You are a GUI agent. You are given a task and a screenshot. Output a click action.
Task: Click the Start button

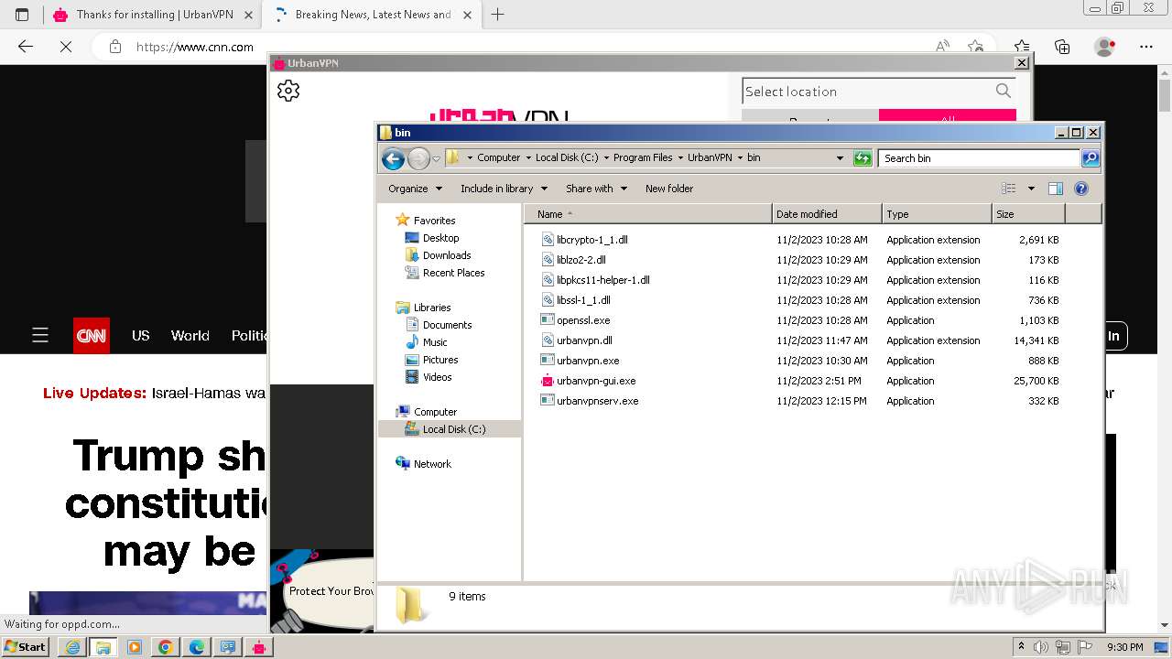(x=26, y=647)
